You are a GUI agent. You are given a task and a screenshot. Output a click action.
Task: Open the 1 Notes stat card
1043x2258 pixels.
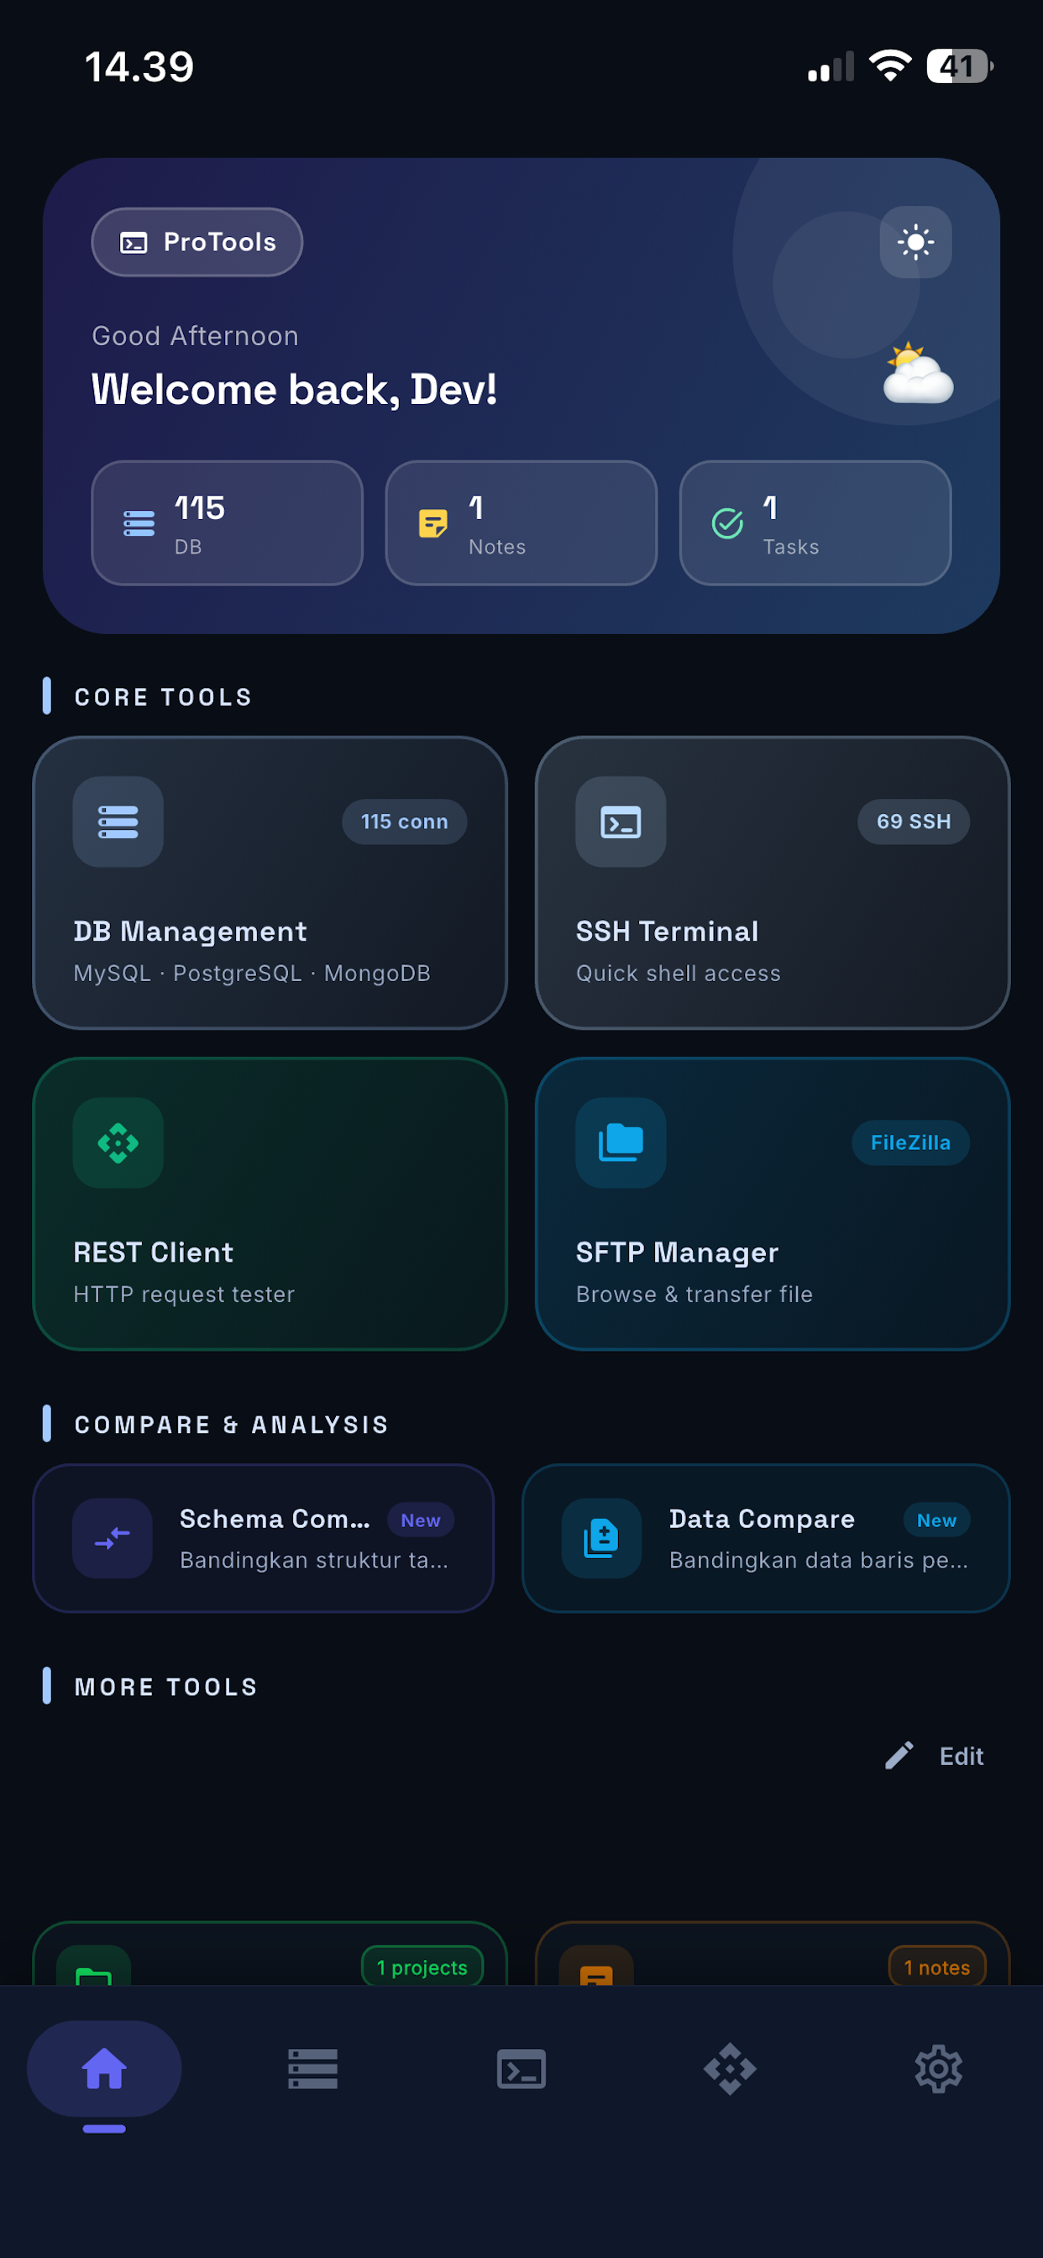pos(521,523)
